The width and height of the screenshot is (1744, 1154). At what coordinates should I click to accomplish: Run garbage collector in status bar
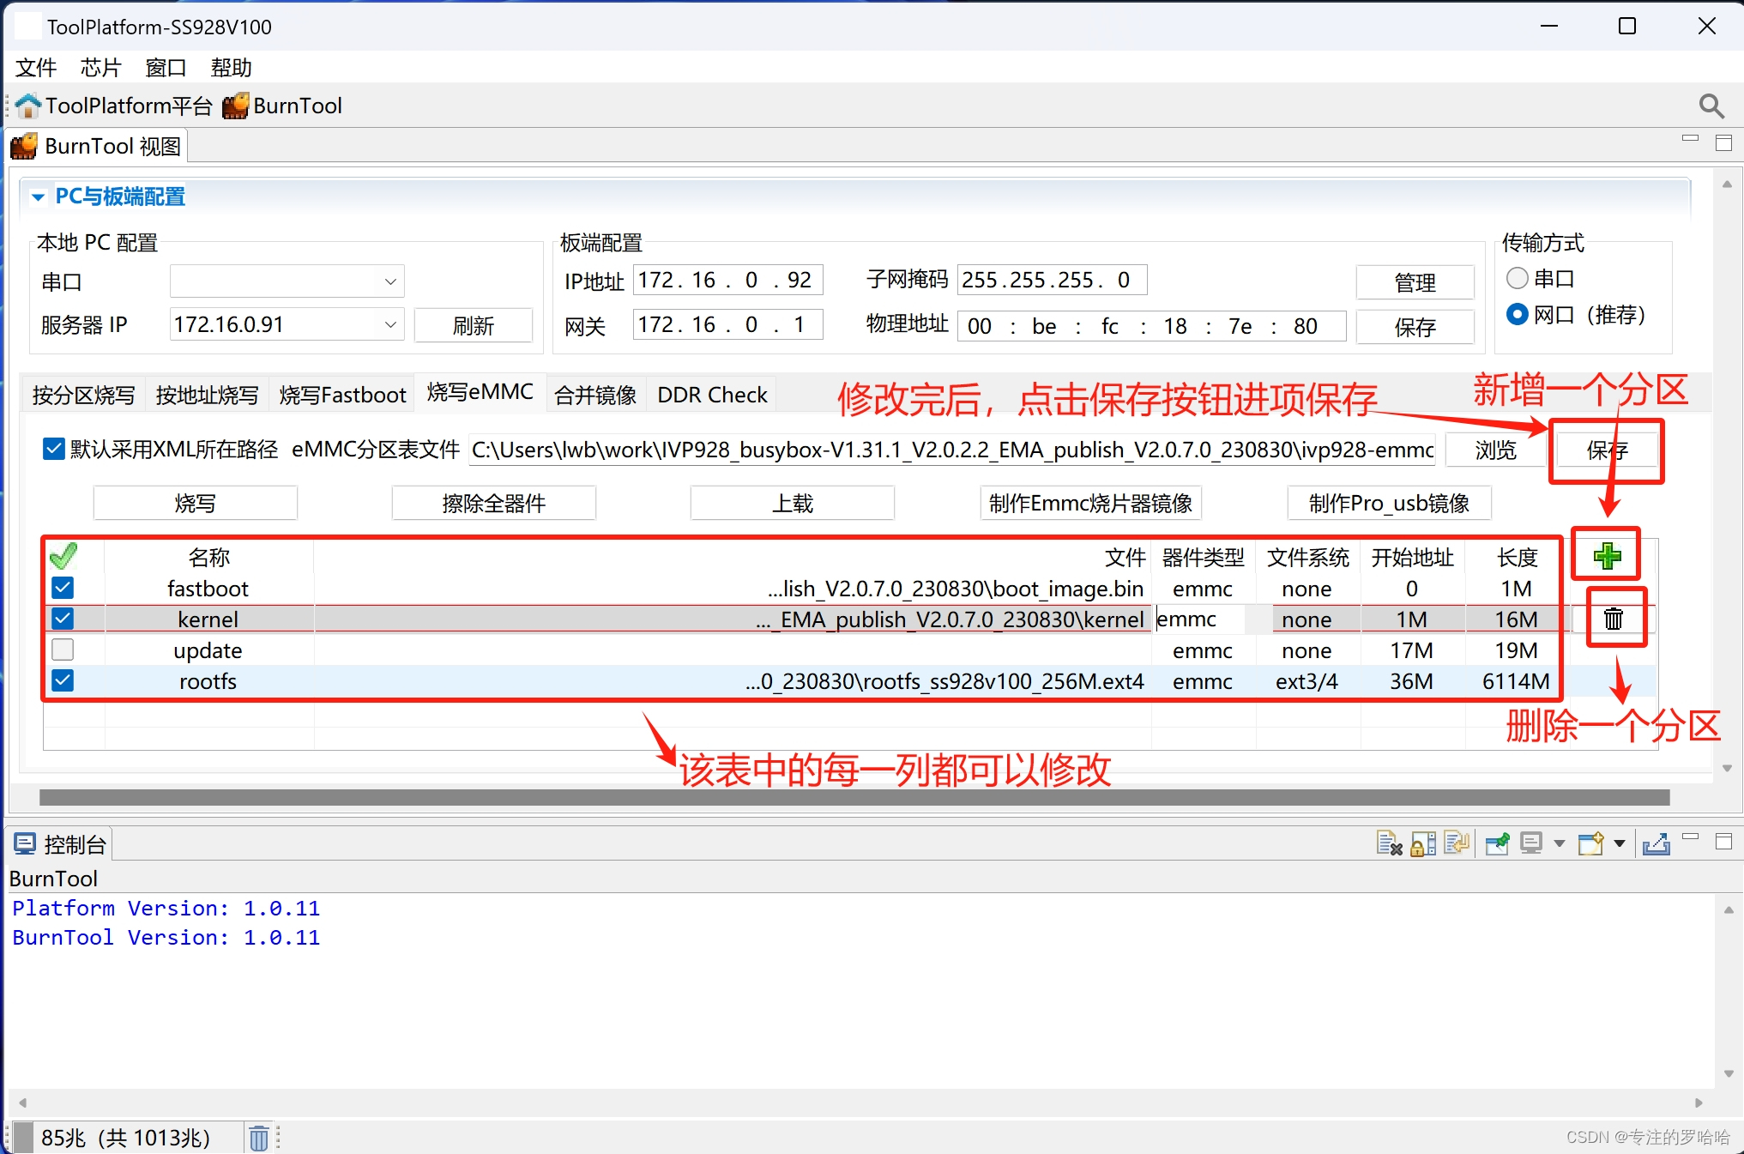(259, 1138)
